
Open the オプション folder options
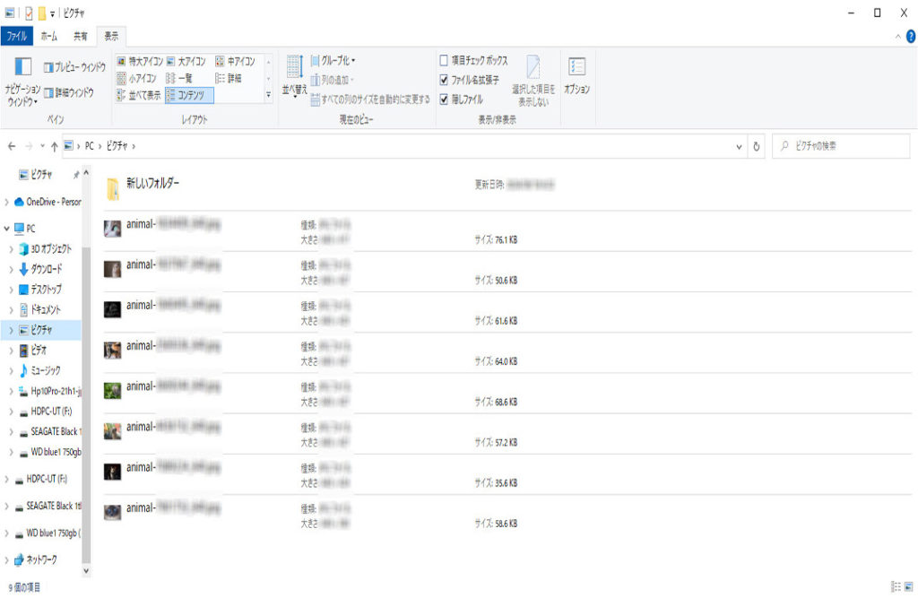(x=576, y=75)
